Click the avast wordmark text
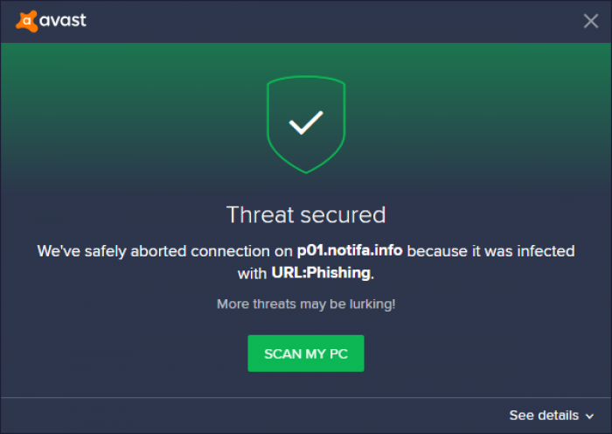The width and height of the screenshot is (612, 434). [63, 20]
